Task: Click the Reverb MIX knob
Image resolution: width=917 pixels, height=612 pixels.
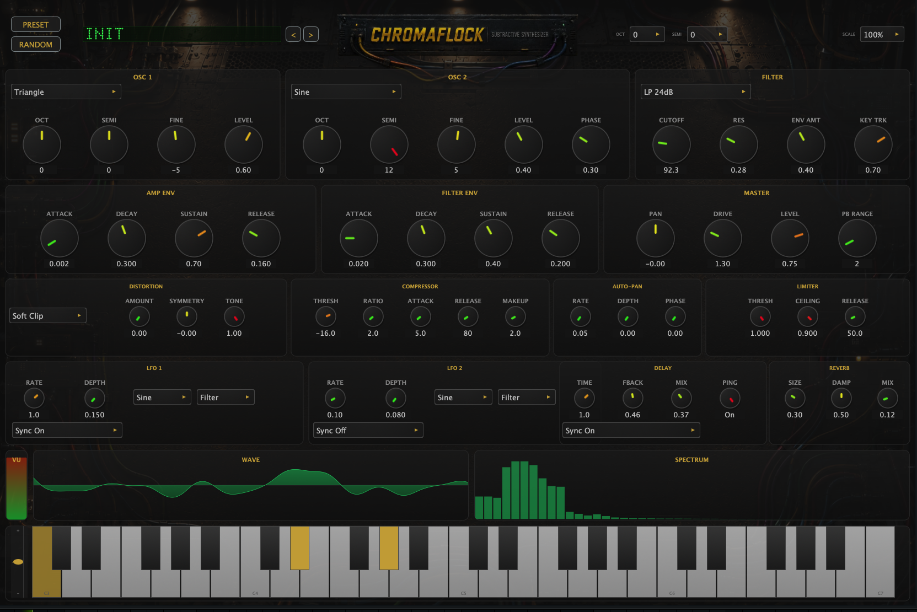Action: tap(888, 398)
